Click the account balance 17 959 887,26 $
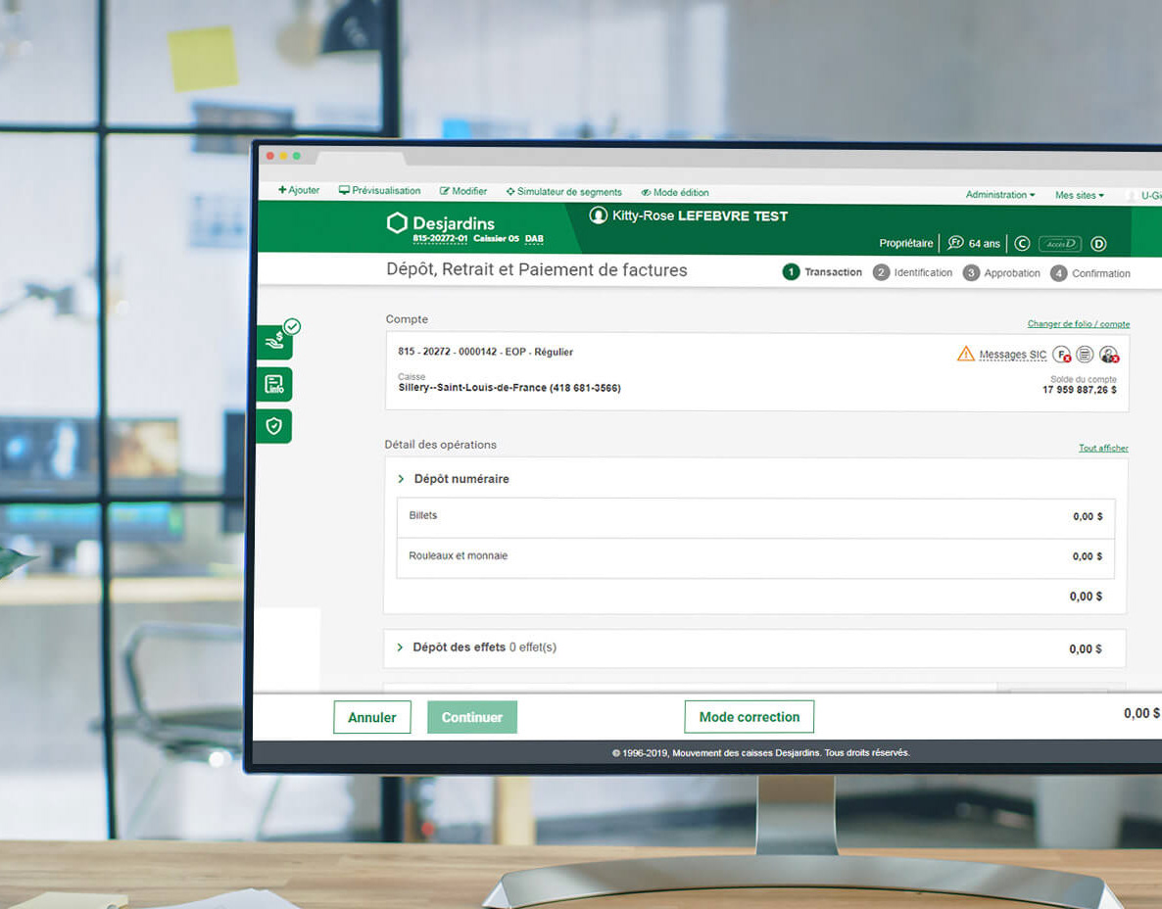The height and width of the screenshot is (909, 1162). (x=1079, y=390)
